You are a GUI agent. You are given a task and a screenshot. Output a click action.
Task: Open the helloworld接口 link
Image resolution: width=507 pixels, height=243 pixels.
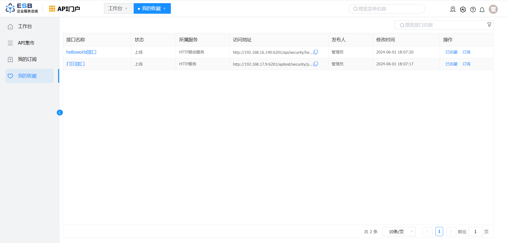81,52
